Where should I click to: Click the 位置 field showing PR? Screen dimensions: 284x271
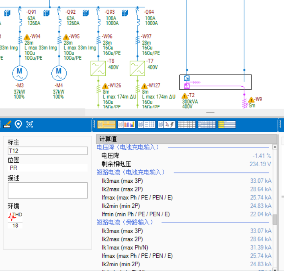coord(48,168)
